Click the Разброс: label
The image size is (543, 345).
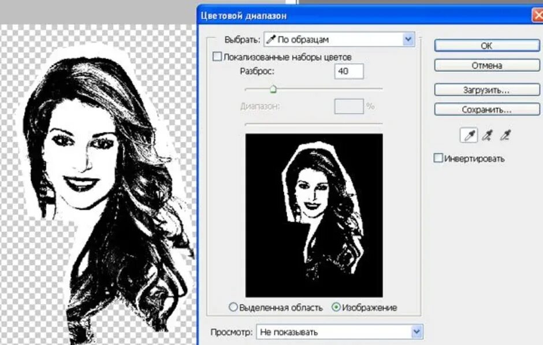click(257, 71)
